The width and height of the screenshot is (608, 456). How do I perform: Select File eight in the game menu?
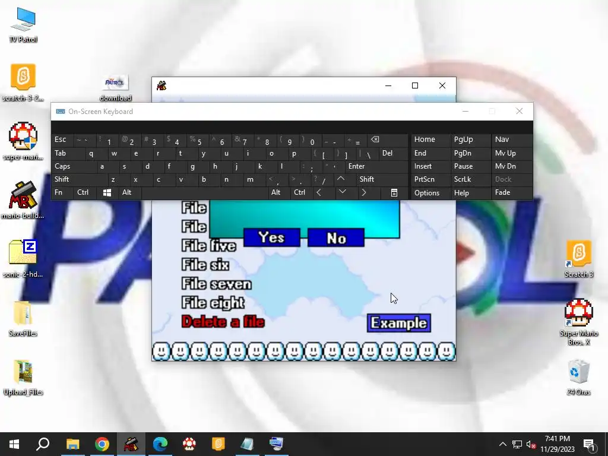pos(213,303)
